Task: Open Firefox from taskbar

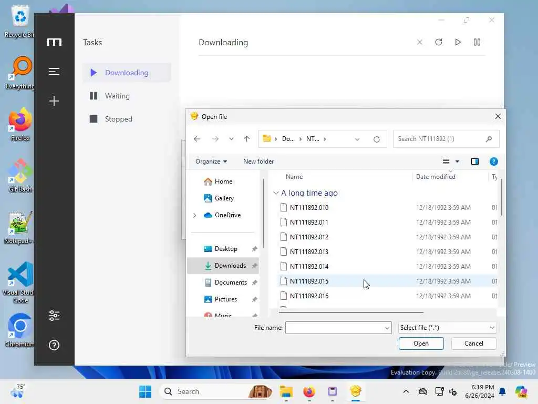Action: pos(309,391)
